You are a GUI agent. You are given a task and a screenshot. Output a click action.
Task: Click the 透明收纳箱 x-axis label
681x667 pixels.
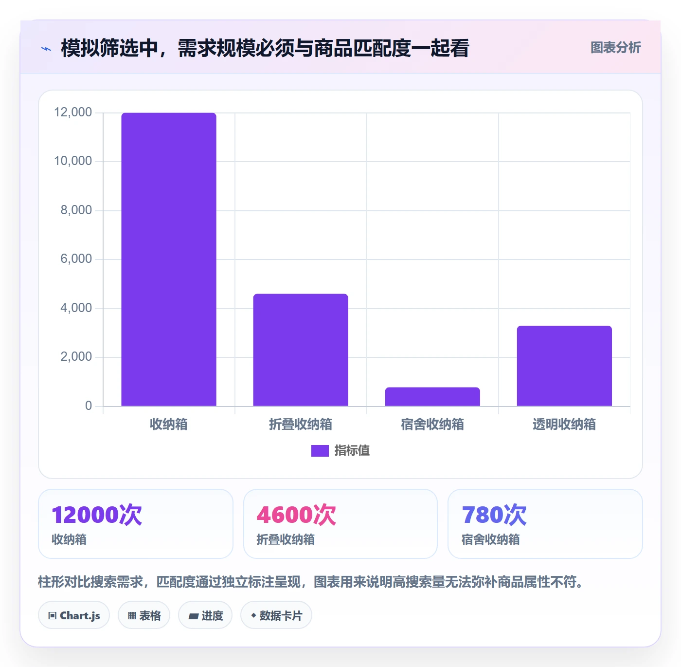(564, 424)
